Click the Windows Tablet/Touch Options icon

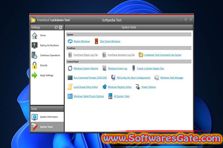click(70, 96)
